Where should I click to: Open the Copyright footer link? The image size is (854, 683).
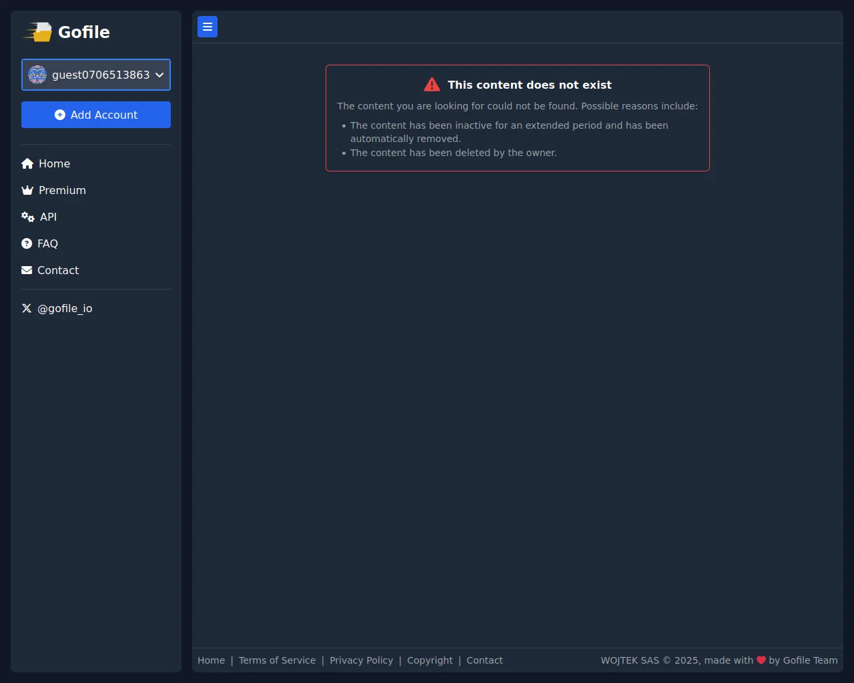pyautogui.click(x=430, y=660)
